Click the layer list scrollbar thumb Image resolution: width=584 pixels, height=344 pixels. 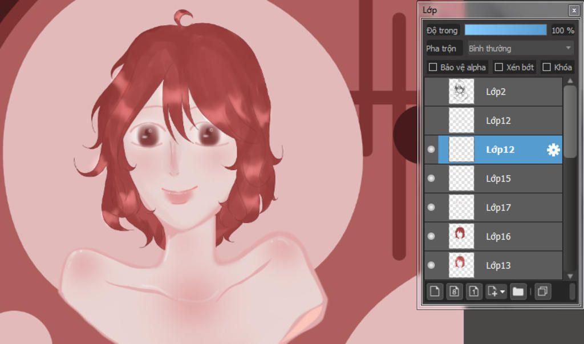tap(570, 122)
